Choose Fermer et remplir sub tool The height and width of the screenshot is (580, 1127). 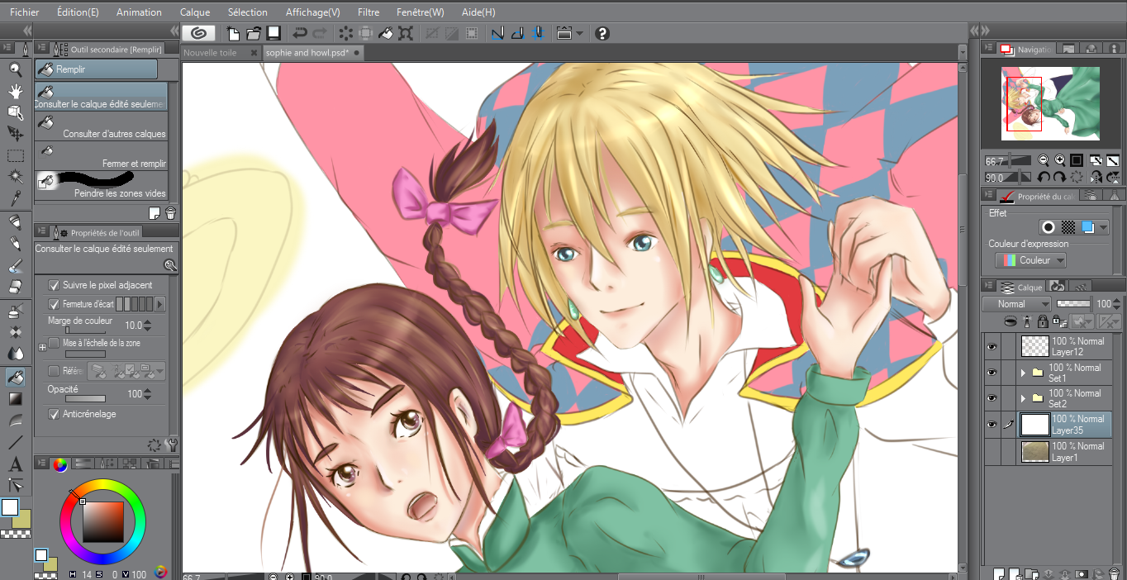click(x=102, y=156)
